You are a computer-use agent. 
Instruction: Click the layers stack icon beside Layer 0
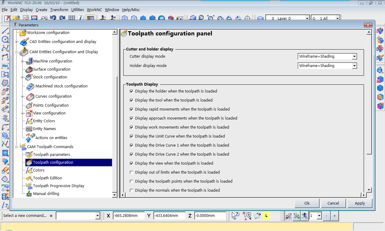click(x=260, y=18)
